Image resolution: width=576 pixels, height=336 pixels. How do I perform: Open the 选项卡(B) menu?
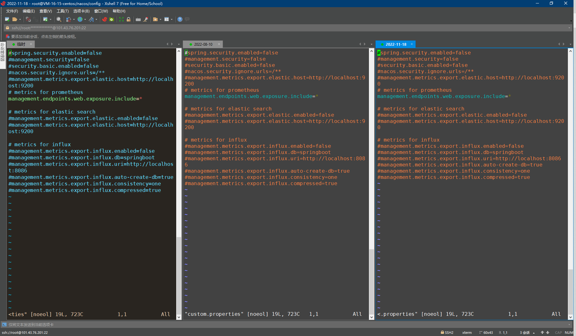[x=81, y=11]
